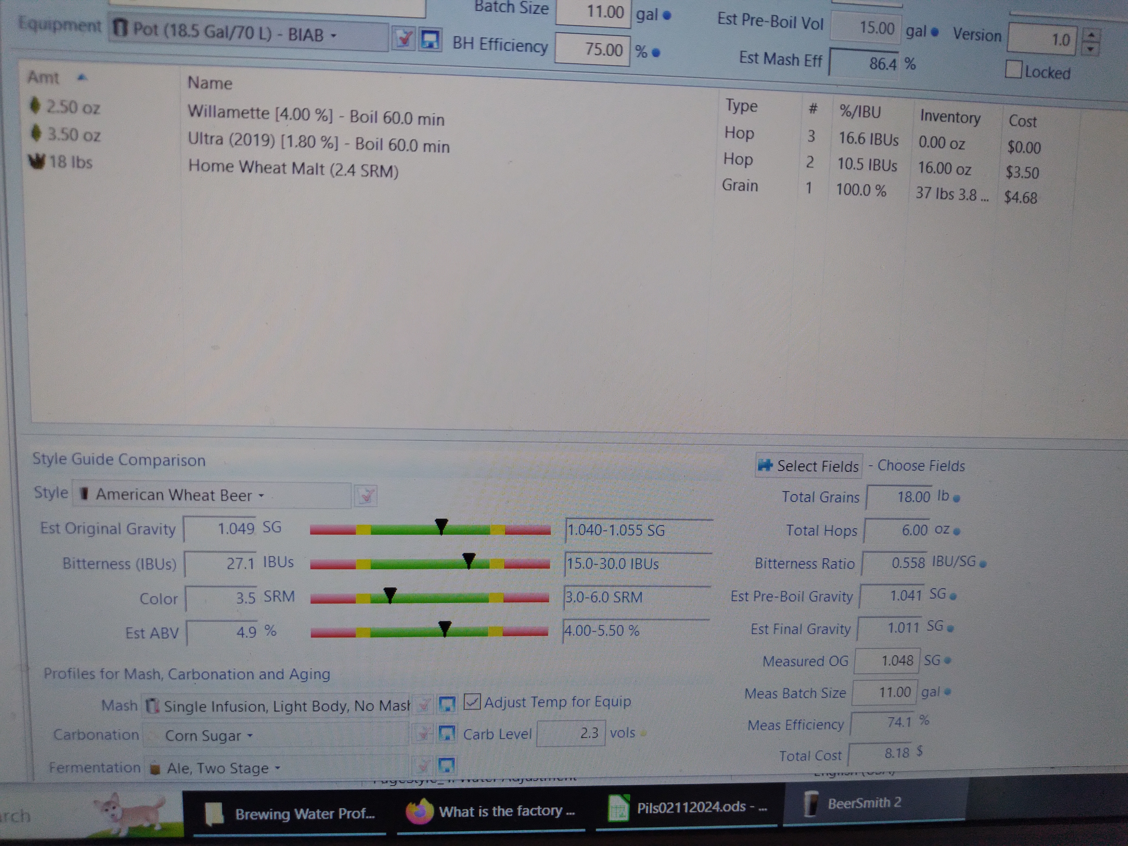The image size is (1128, 846).
Task: Open the Carbonation dropdown Corn Sugar
Action: click(276, 735)
